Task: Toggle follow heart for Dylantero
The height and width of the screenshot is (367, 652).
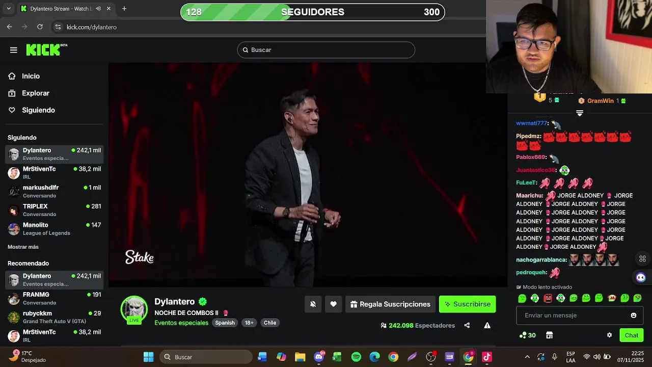Action: click(x=333, y=304)
